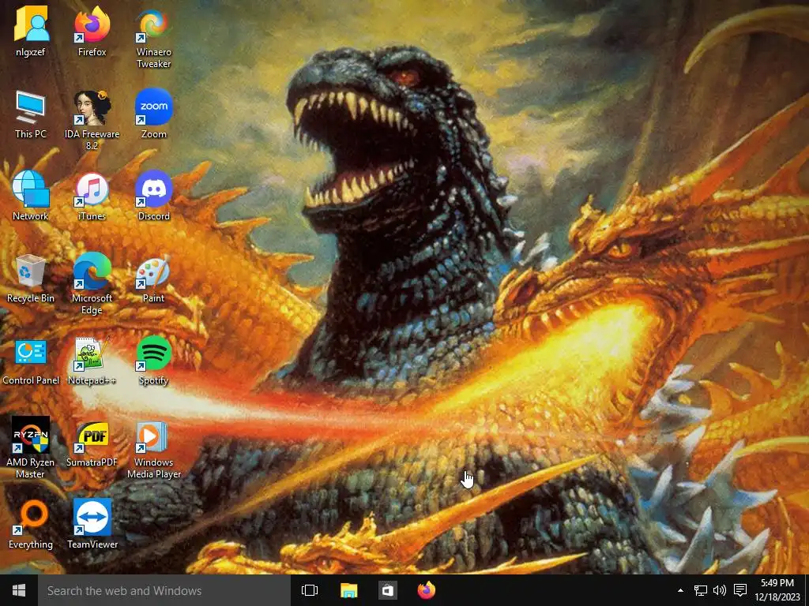Show hidden system tray icons
The image size is (809, 606).
coord(680,590)
